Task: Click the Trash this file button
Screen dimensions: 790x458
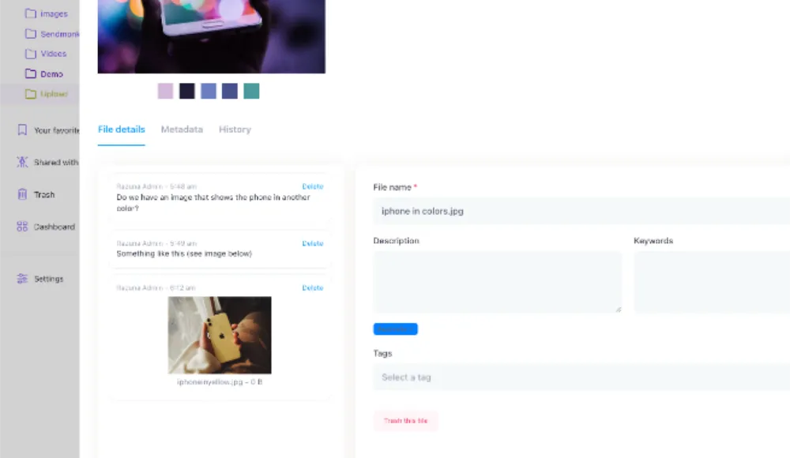Action: coord(405,421)
